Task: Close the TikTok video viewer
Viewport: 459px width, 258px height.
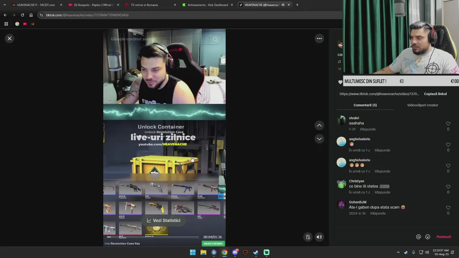Action: click(x=10, y=38)
